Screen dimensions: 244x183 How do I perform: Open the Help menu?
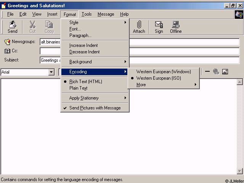pyautogui.click(x=124, y=14)
